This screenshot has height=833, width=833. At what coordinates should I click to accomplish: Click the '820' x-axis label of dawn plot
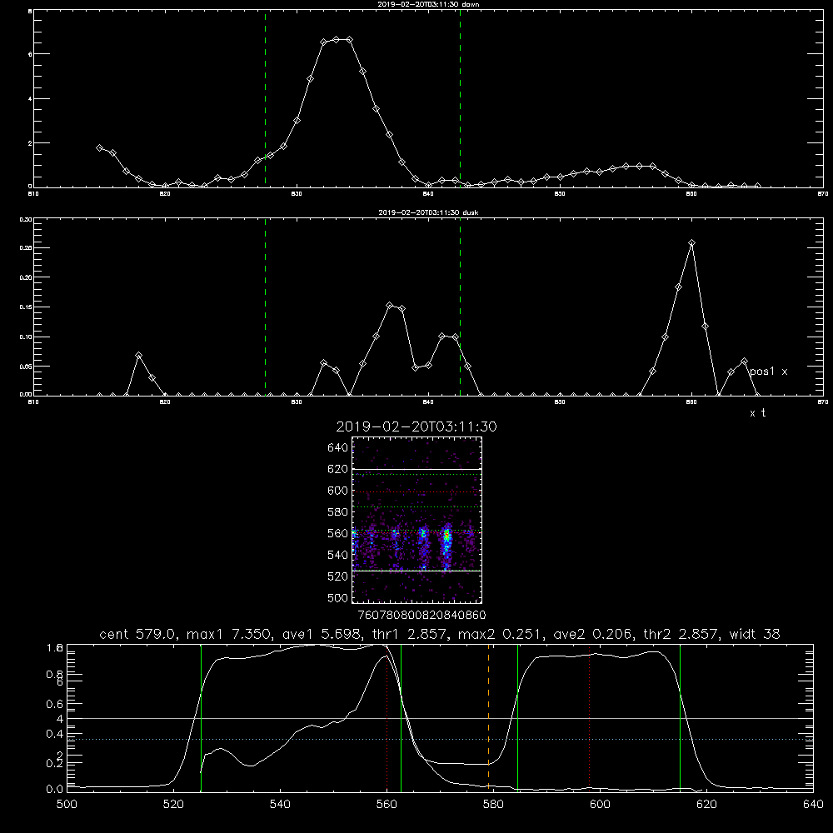(x=165, y=194)
